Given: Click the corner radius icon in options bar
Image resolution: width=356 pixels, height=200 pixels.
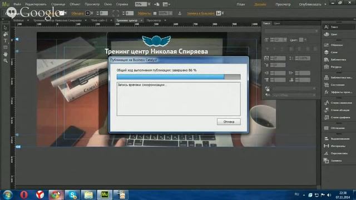Looking at the screenshot, I should 116,13.
